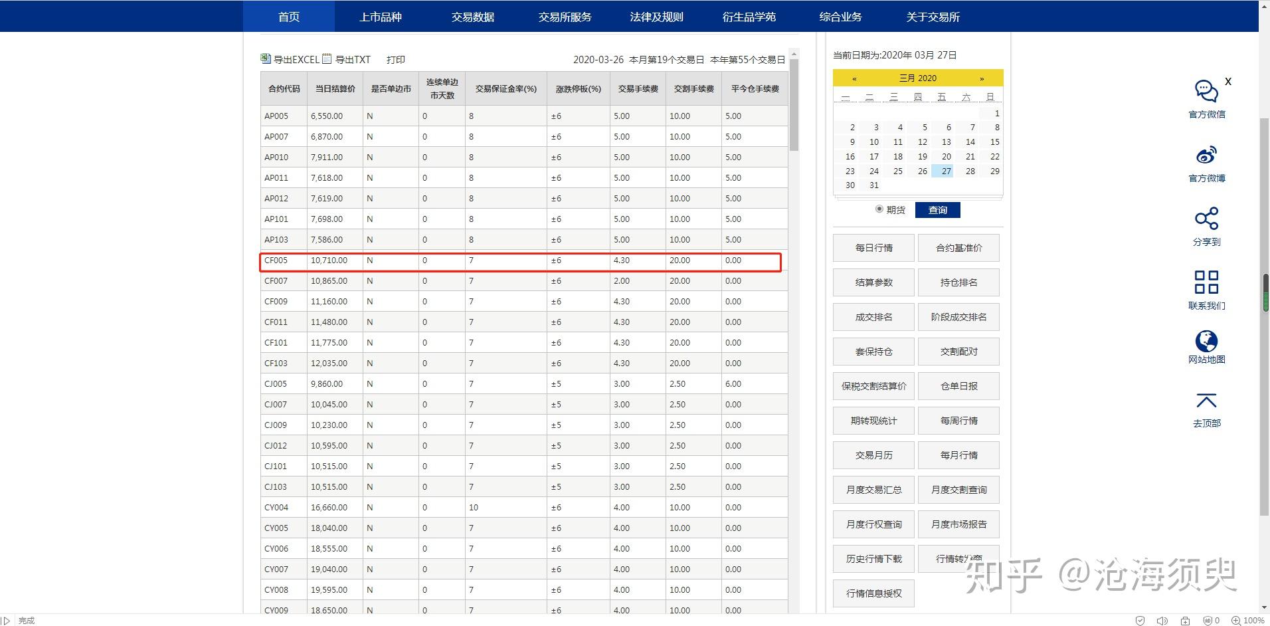This screenshot has width=1270, height=626.
Task: Click the AP005 contract code cell
Action: pos(284,116)
